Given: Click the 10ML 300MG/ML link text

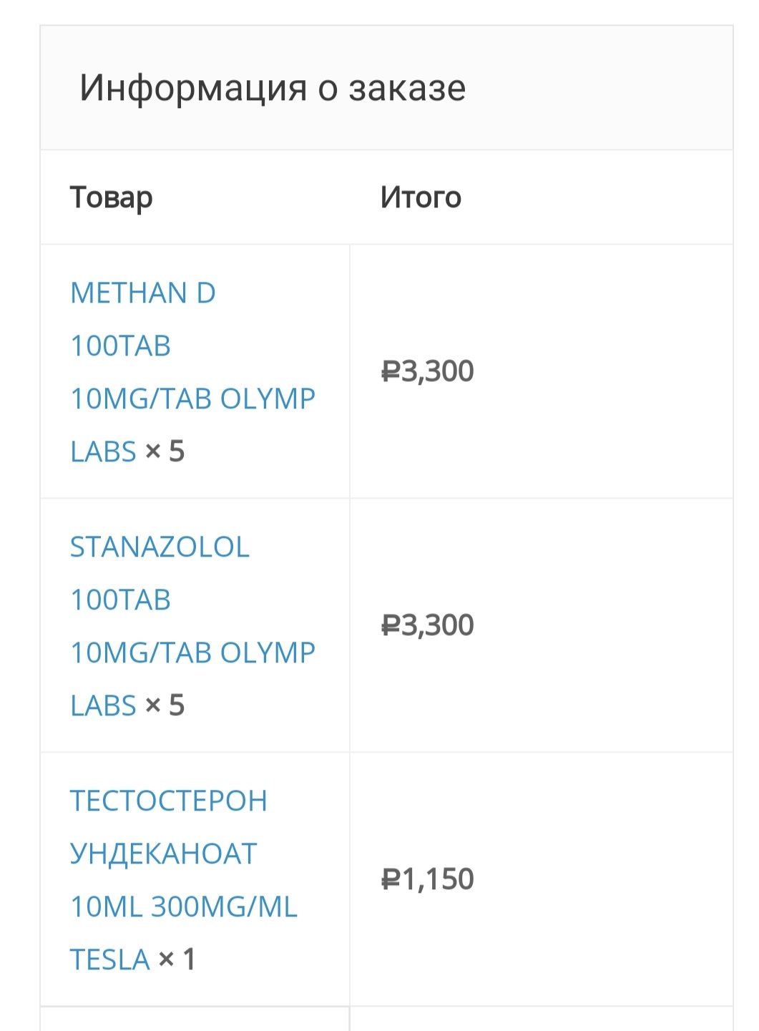Looking at the screenshot, I should 184,907.
